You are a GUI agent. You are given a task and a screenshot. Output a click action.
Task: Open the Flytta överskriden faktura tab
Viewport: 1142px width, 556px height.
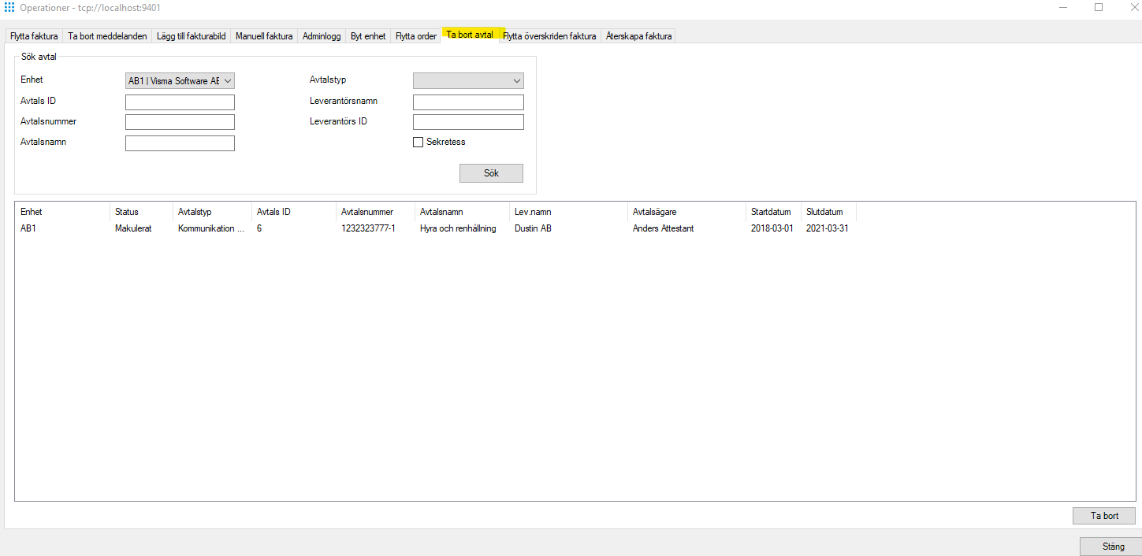pyautogui.click(x=549, y=35)
